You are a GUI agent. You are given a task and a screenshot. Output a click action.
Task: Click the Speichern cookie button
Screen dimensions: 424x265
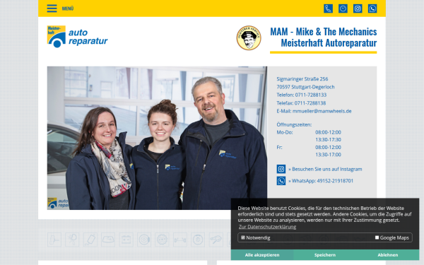pyautogui.click(x=325, y=255)
